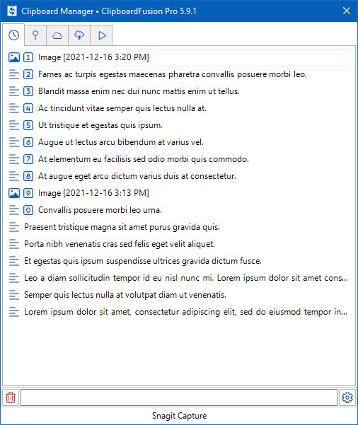Click text icon beside 'Leo a diam sollicitudin'
The height and width of the screenshot is (425, 358).
click(14, 278)
